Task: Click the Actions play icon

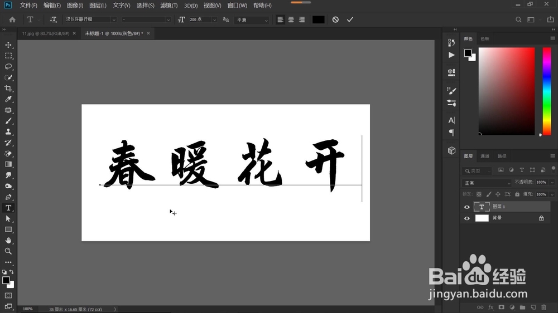Action: pyautogui.click(x=451, y=55)
